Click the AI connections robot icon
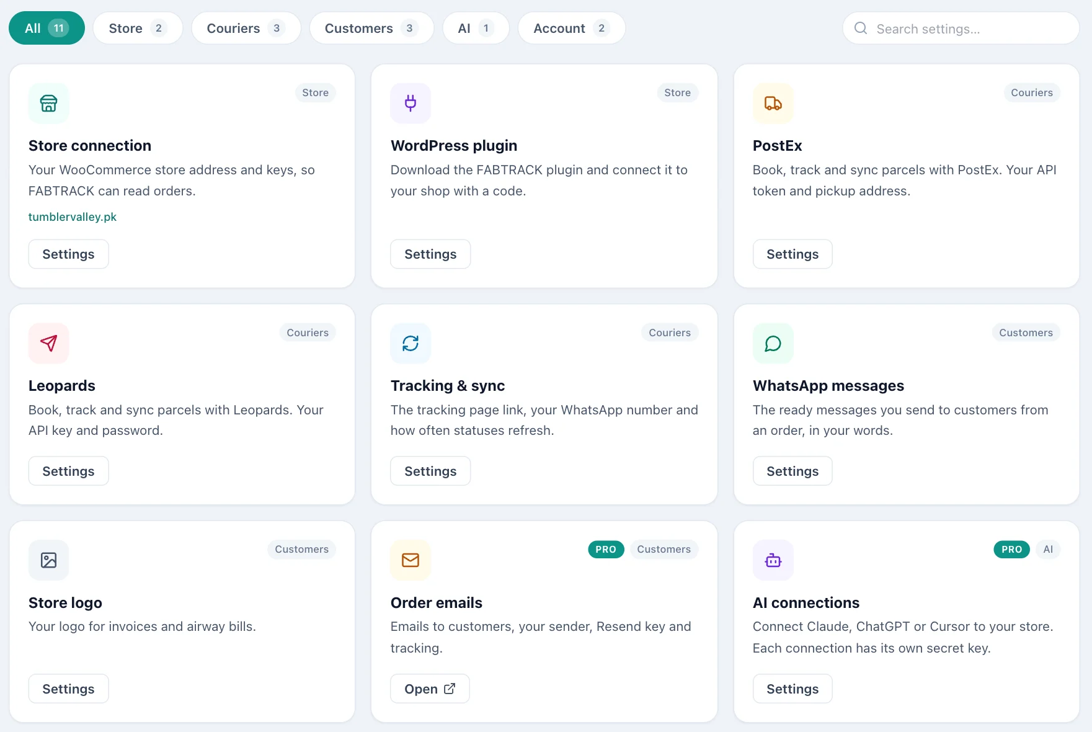Viewport: 1092px width, 732px height. tap(773, 560)
